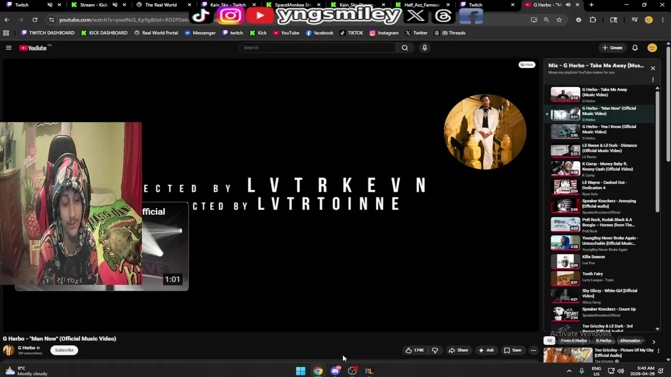Go back in browser history
Viewport: 671px width, 377px height.
7,20
